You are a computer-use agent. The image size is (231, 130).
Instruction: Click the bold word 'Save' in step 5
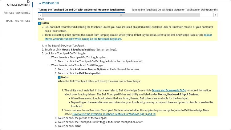[x=78, y=126]
